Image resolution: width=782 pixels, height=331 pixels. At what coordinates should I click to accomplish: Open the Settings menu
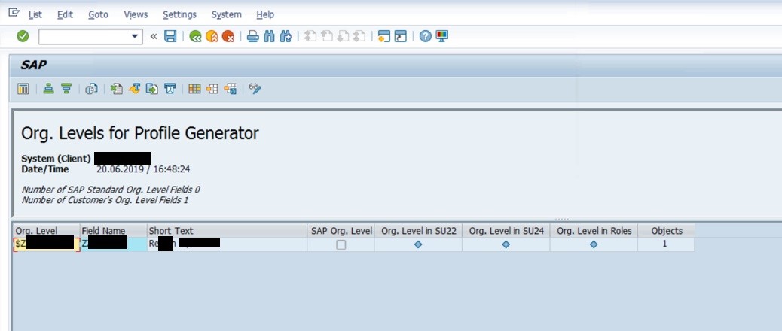tap(179, 14)
